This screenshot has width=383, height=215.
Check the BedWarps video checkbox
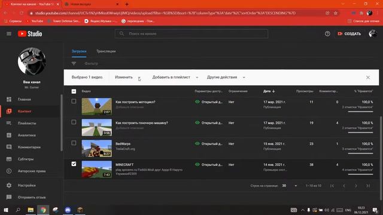74,143
